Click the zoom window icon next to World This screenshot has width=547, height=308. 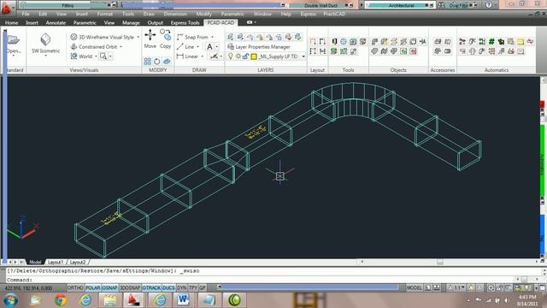tap(103, 56)
